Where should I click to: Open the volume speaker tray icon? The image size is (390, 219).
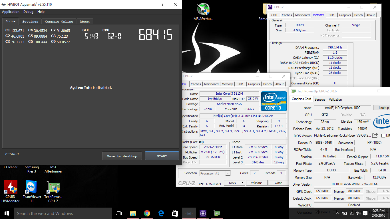point(359,213)
